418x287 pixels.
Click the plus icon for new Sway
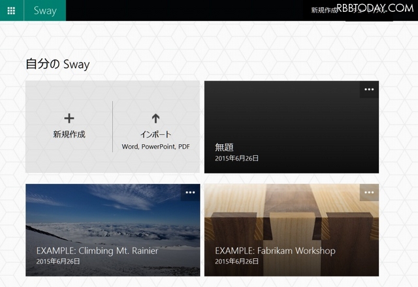tap(69, 118)
